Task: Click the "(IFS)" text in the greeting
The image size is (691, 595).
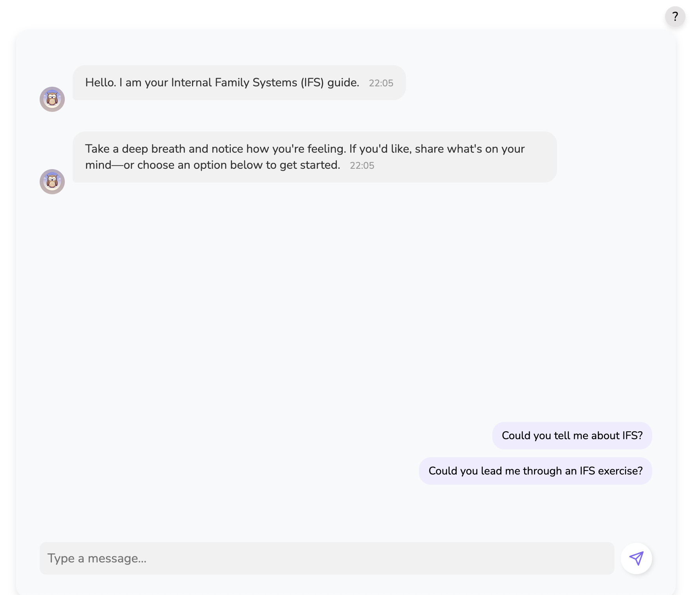Action: (312, 82)
